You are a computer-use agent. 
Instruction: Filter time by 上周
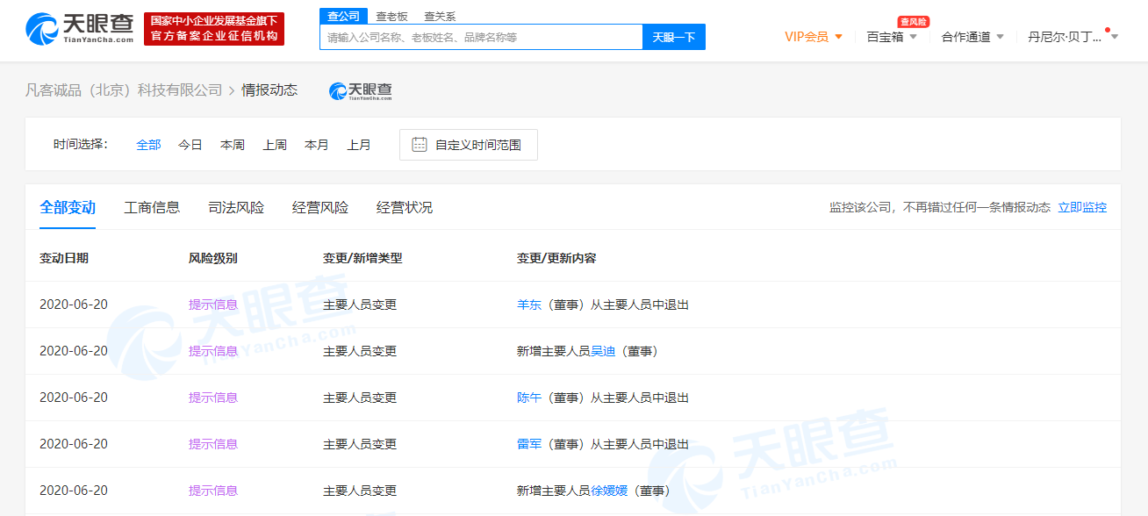[275, 145]
